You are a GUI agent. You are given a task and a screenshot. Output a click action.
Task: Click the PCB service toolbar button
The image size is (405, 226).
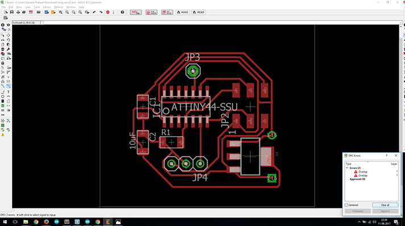[151, 12]
